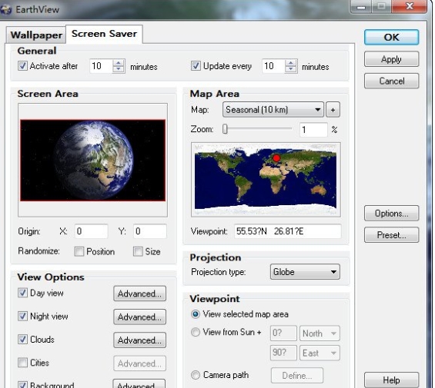Open Advanced settings for Clouds
Viewport: 435px width, 388px height.
click(x=139, y=340)
